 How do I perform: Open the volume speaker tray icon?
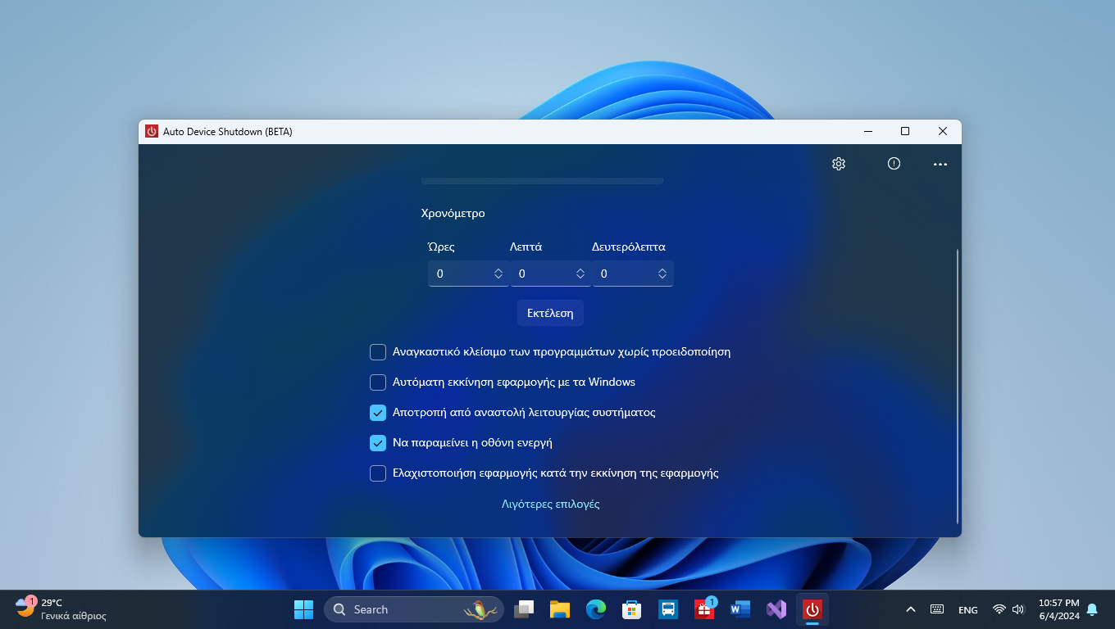coord(1018,609)
